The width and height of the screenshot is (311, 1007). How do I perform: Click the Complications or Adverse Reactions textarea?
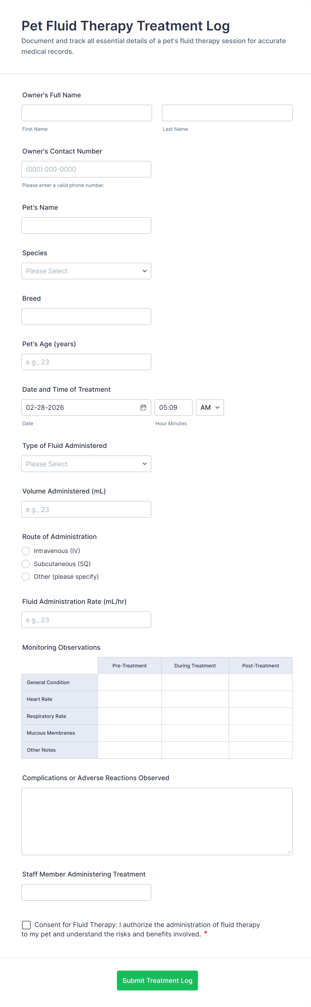tap(157, 821)
